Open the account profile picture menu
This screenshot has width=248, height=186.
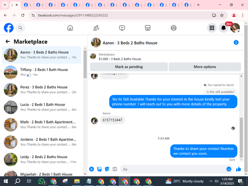[235, 28]
